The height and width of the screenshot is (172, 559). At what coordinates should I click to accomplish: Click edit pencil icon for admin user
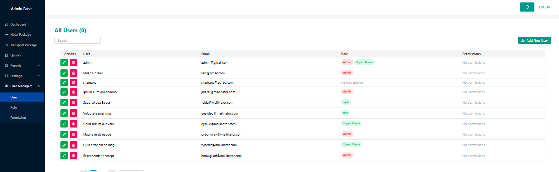(x=64, y=63)
